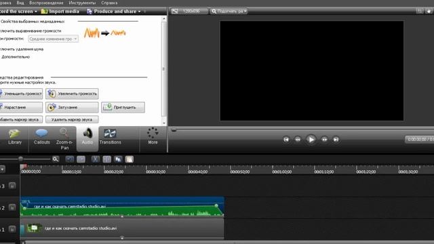Open the Вид menu

point(20,3)
